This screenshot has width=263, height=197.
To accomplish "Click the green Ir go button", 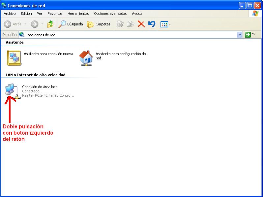I will pos(250,35).
